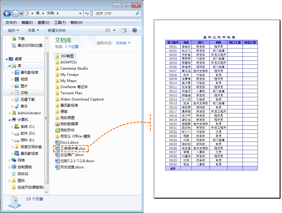The width and height of the screenshot is (282, 213).
Task: Expand the 网络 tree node
Action: (9, 160)
